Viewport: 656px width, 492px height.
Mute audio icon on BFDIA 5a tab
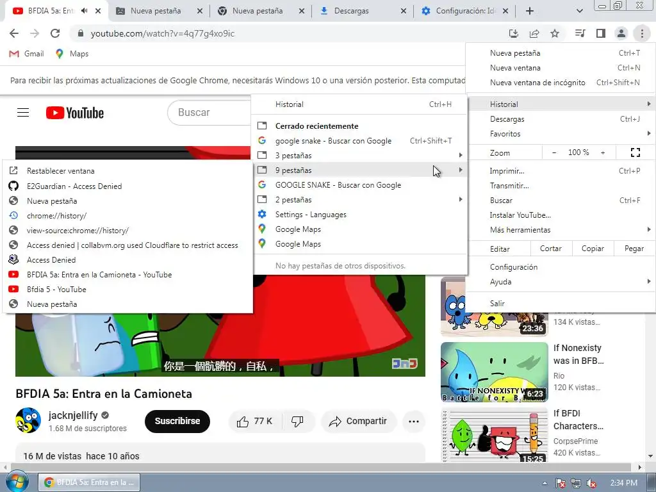pos(84,11)
